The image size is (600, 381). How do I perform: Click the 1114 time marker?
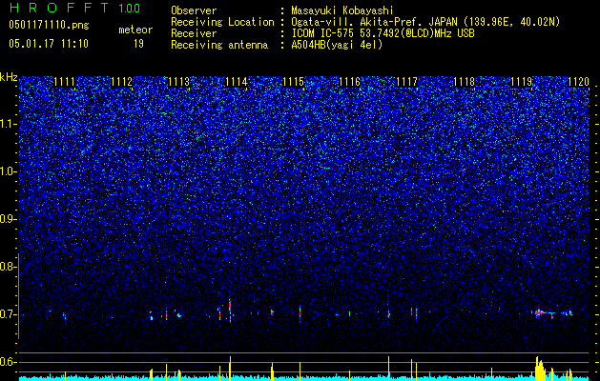click(x=237, y=82)
